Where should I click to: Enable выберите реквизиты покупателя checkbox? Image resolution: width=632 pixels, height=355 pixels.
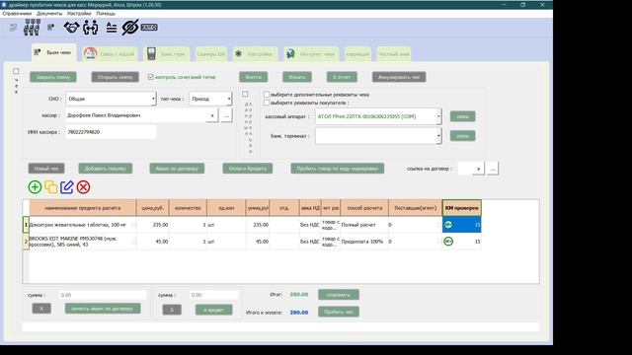(267, 103)
